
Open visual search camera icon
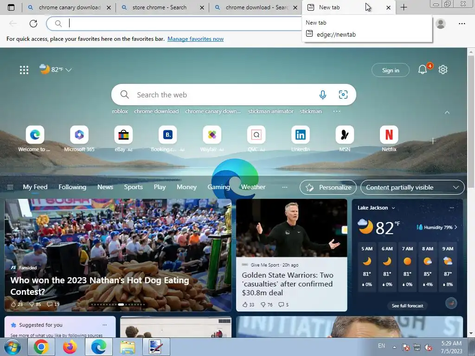[x=343, y=95]
